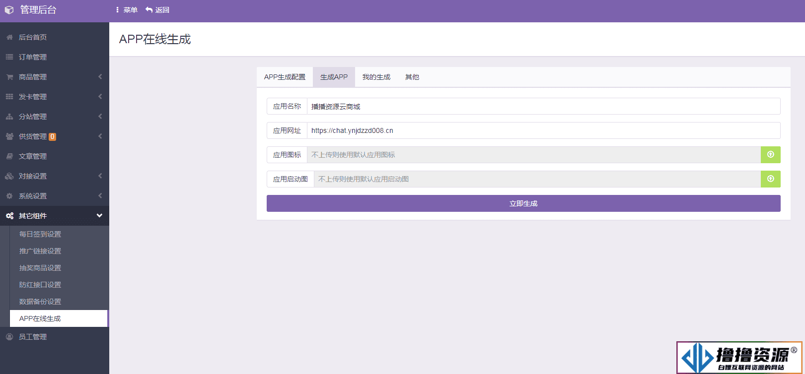The height and width of the screenshot is (374, 805).
Task: Select APP在线生成 submenu item
Action: [59, 318]
